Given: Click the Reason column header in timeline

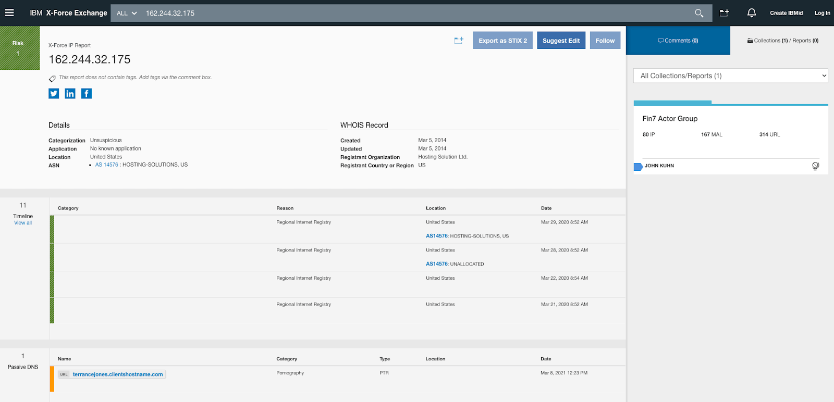Looking at the screenshot, I should 285,208.
